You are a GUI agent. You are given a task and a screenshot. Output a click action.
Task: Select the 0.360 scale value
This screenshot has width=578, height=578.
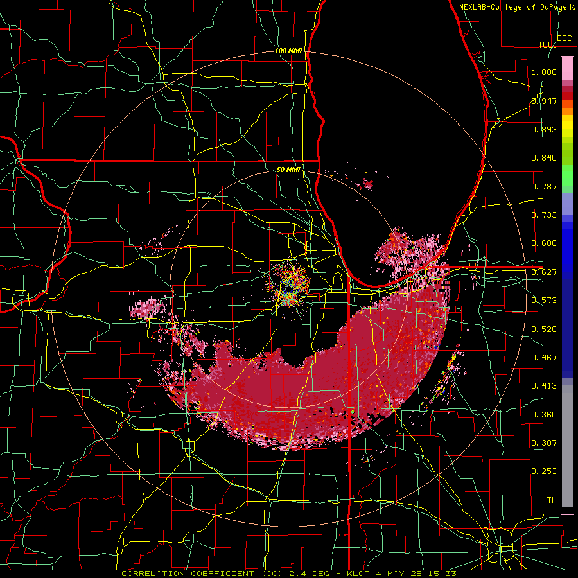tap(544, 415)
